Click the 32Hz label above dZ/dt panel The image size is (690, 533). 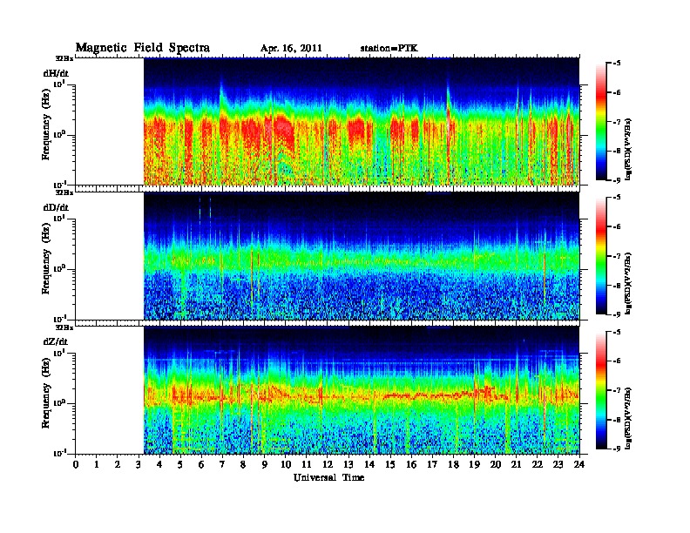(x=64, y=327)
